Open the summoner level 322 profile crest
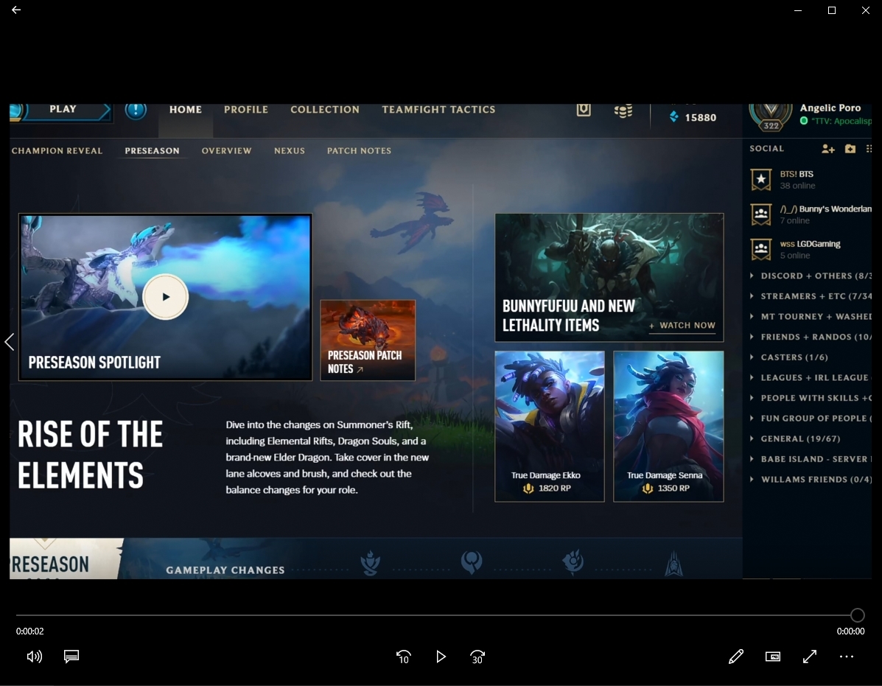Image resolution: width=882 pixels, height=686 pixels. point(771,117)
